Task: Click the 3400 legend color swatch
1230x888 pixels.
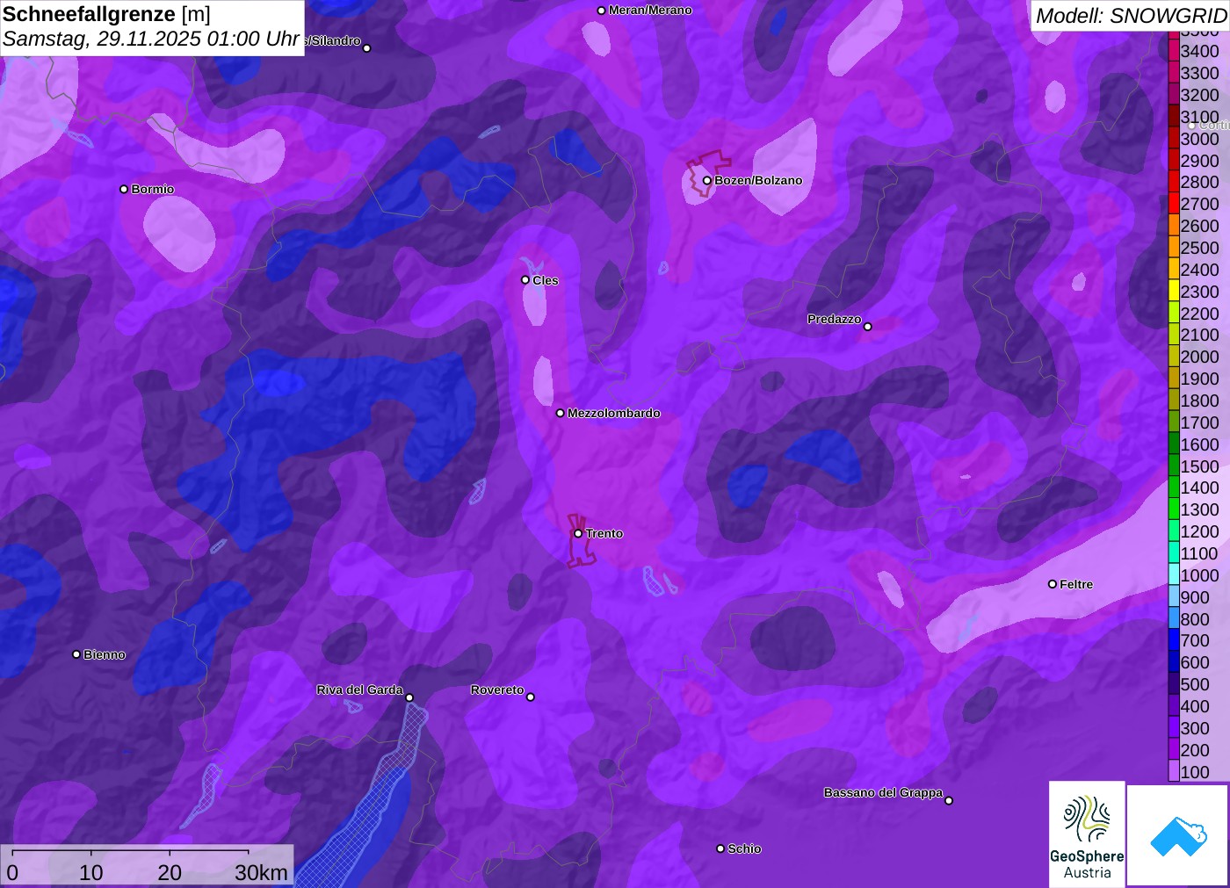Action: tap(1174, 51)
